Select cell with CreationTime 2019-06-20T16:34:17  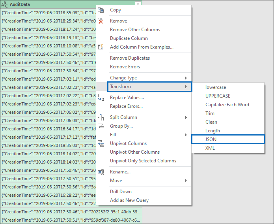[x=48, y=129]
